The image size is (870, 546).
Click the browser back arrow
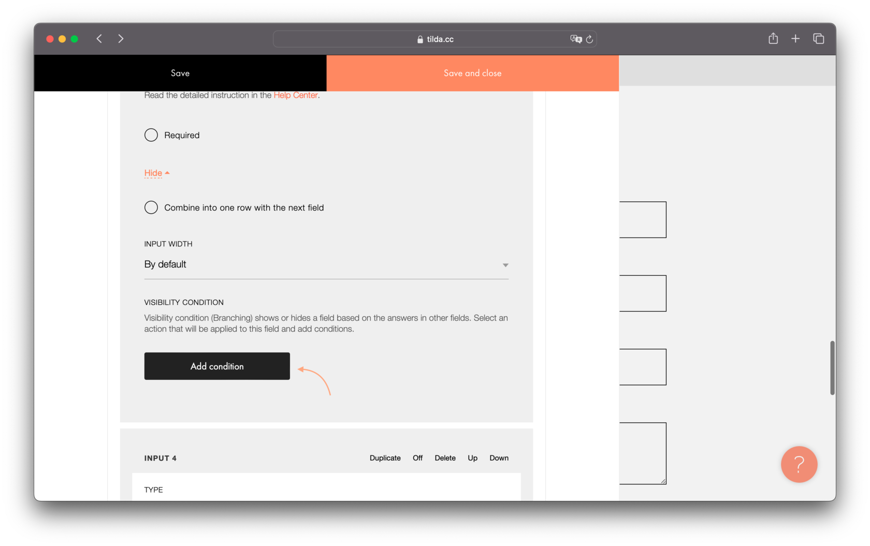click(x=99, y=38)
